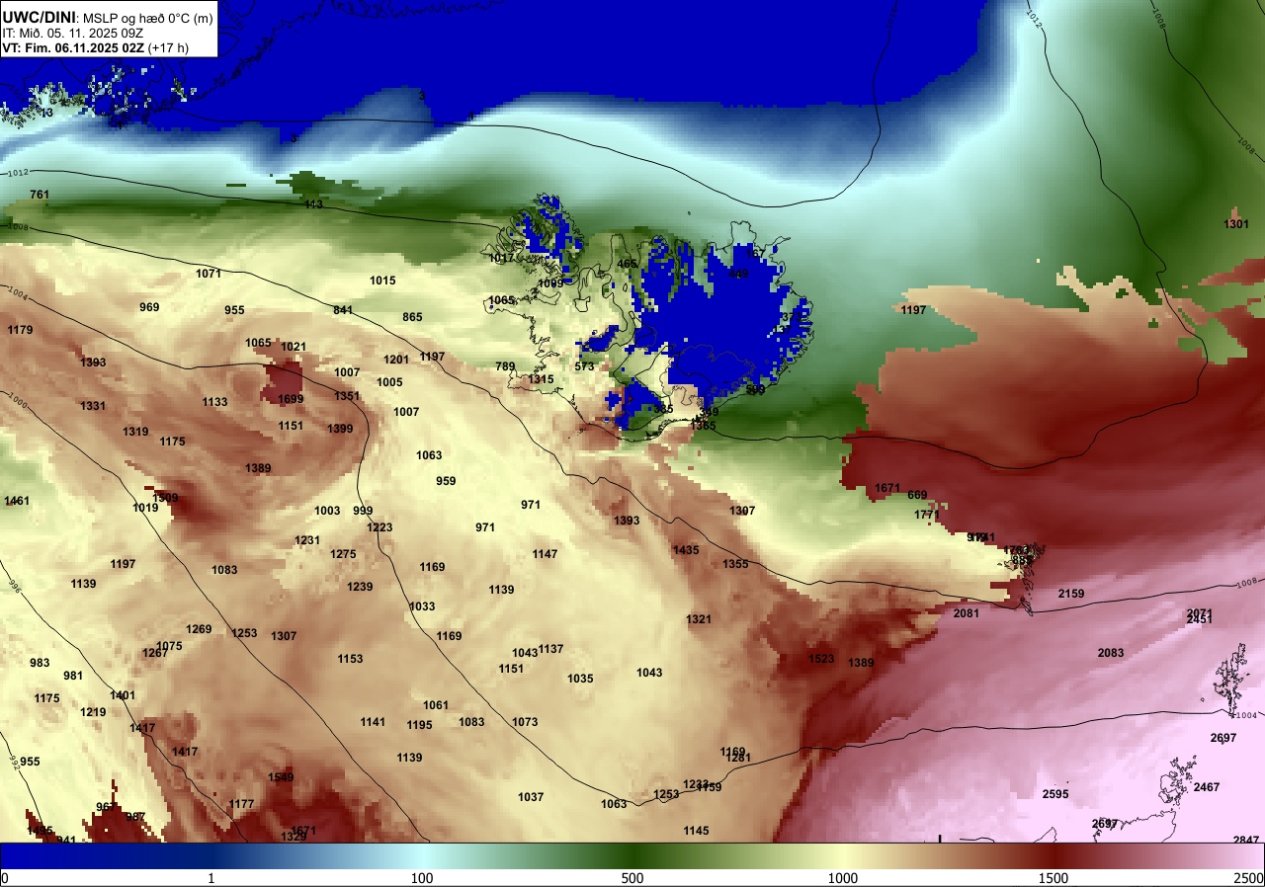Image resolution: width=1265 pixels, height=887 pixels.
Task: Click the 1075 height value
Action: point(169,646)
